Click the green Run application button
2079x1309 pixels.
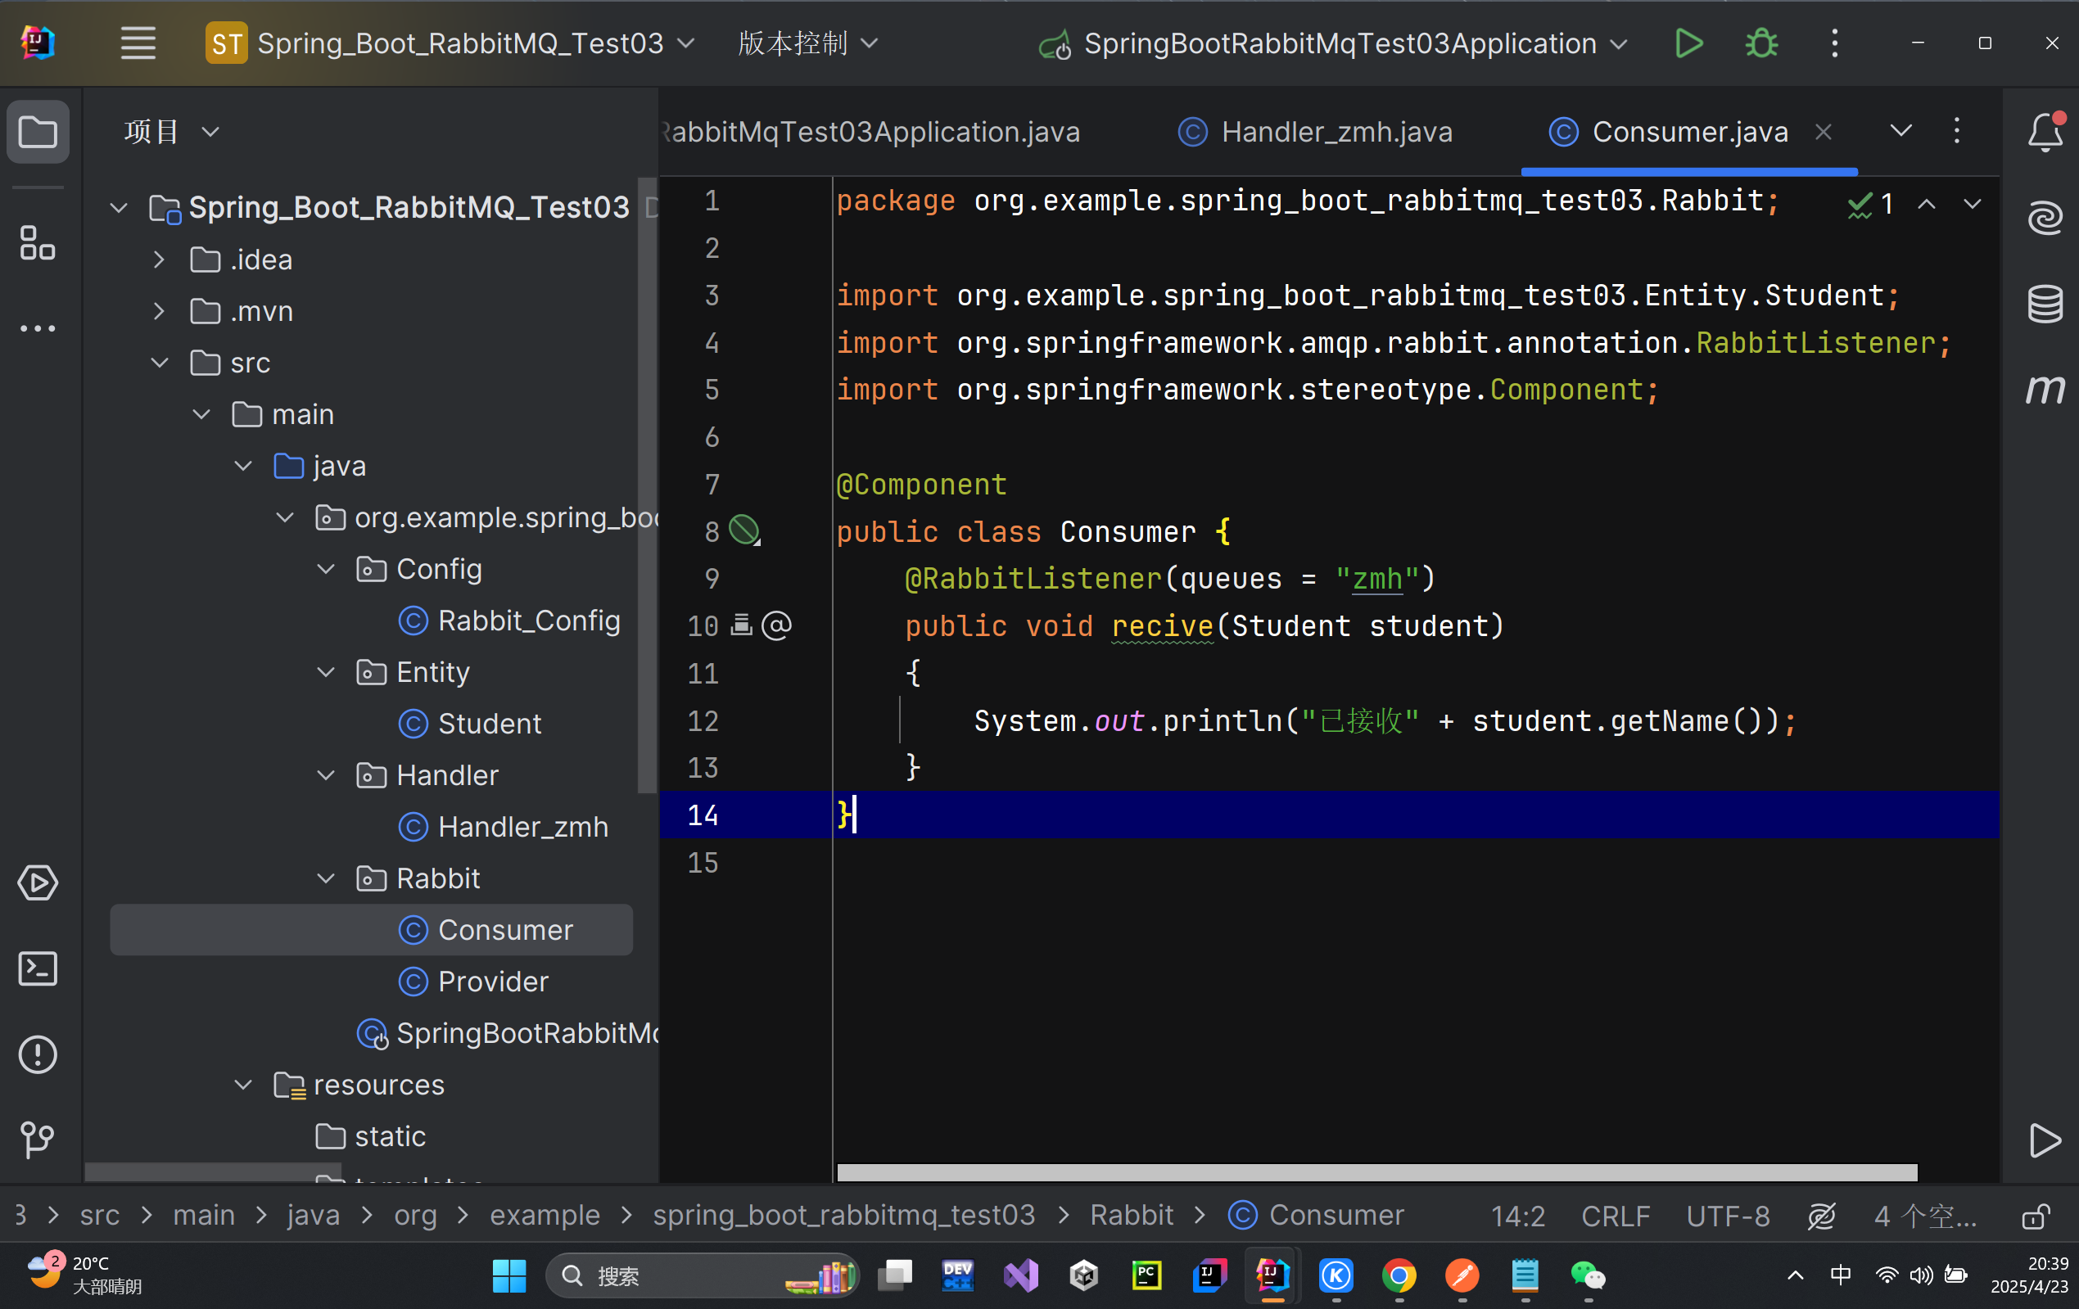point(1688,43)
